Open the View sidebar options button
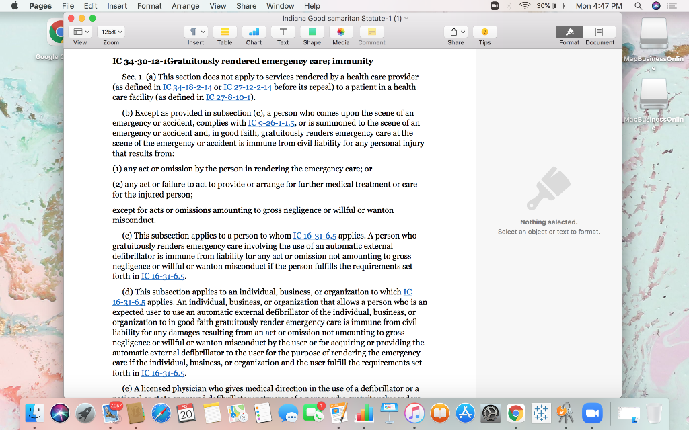The image size is (689, 430). 80,32
